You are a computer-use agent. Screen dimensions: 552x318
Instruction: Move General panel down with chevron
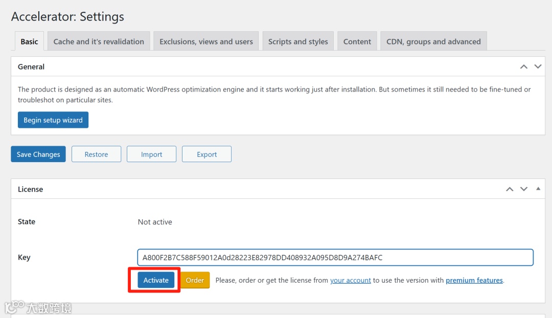pyautogui.click(x=538, y=66)
